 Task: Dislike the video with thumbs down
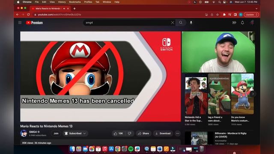[129, 133]
